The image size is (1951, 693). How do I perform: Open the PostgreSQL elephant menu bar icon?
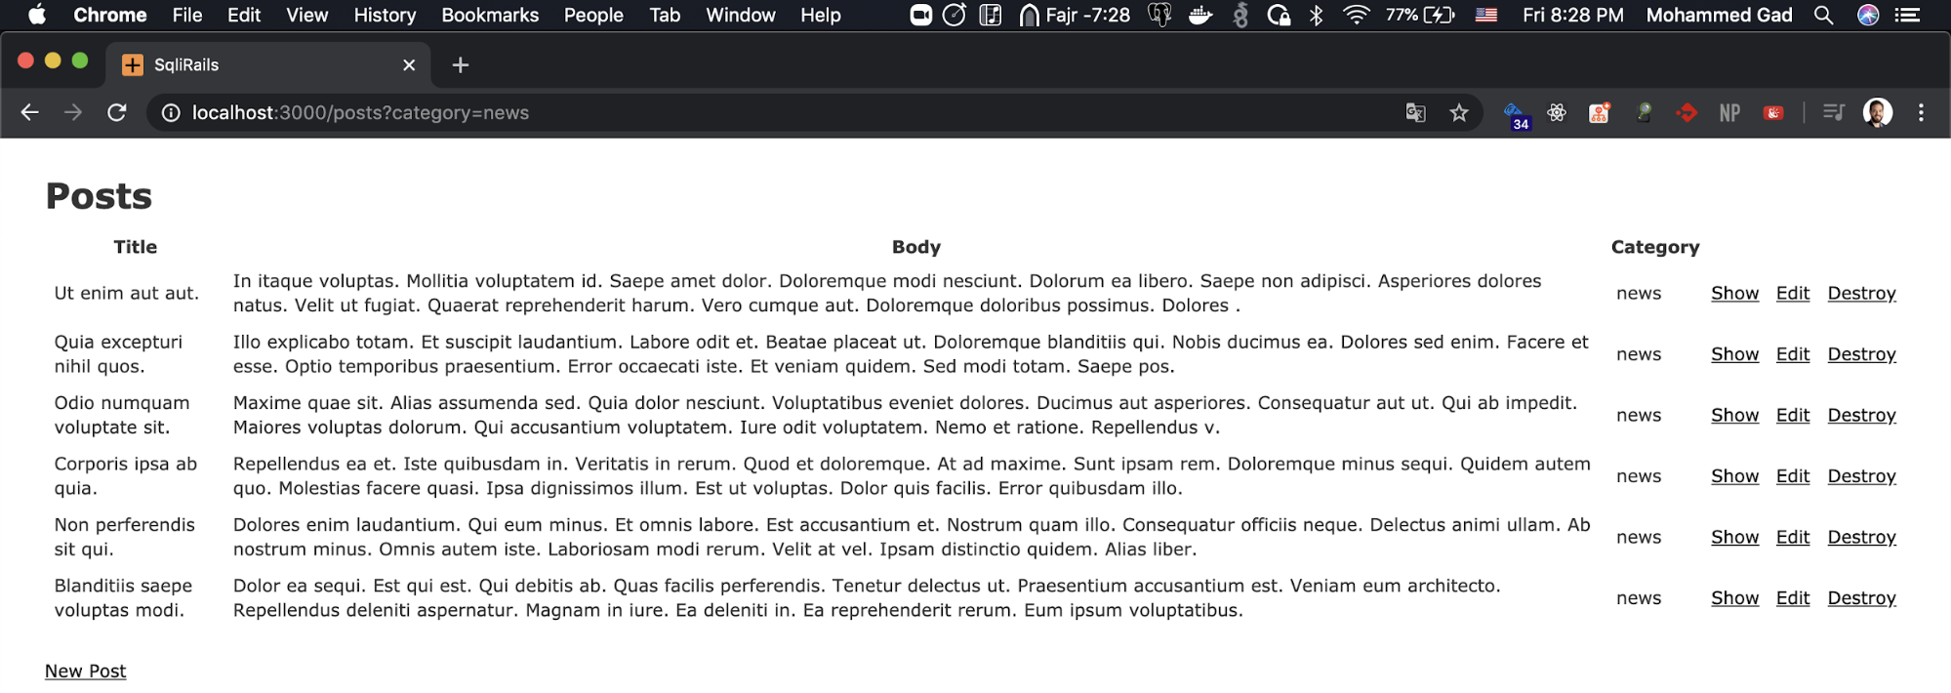1159,15
